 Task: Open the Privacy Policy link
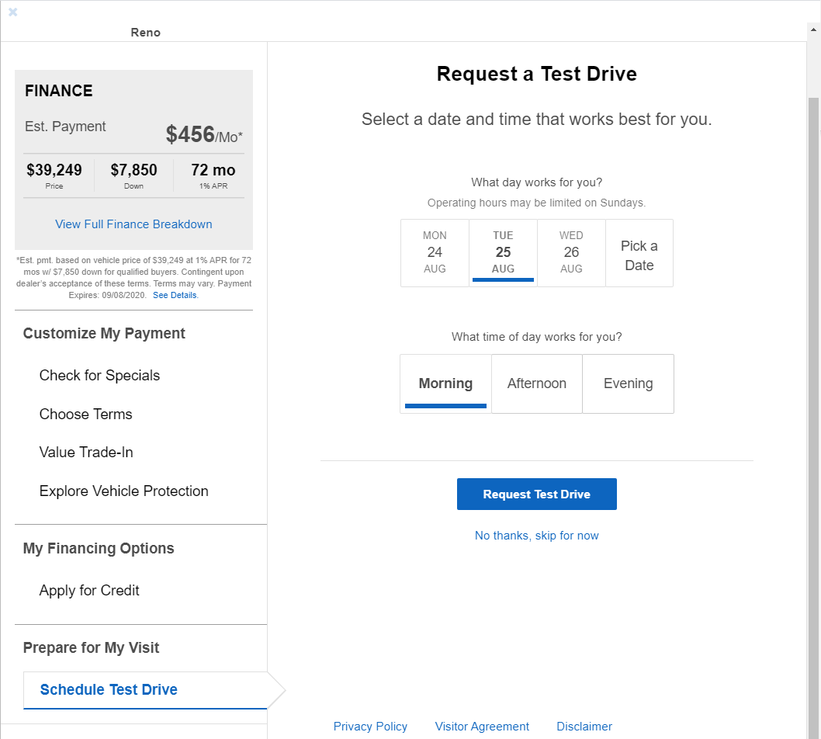pyautogui.click(x=370, y=727)
